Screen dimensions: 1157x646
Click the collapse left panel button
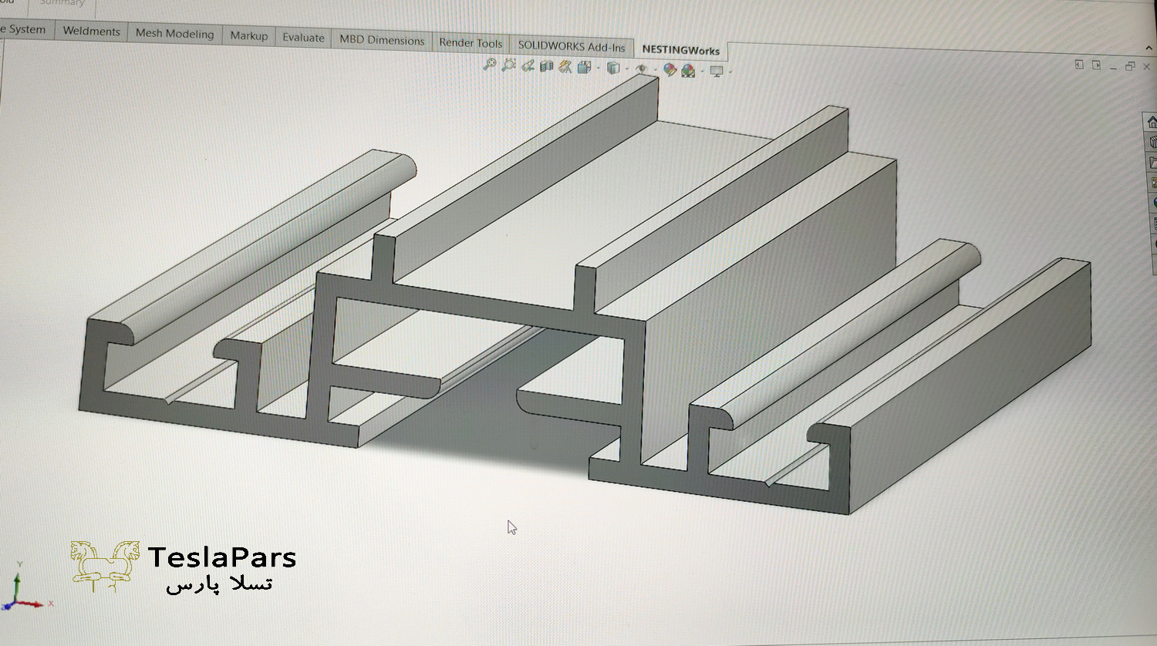click(1079, 65)
